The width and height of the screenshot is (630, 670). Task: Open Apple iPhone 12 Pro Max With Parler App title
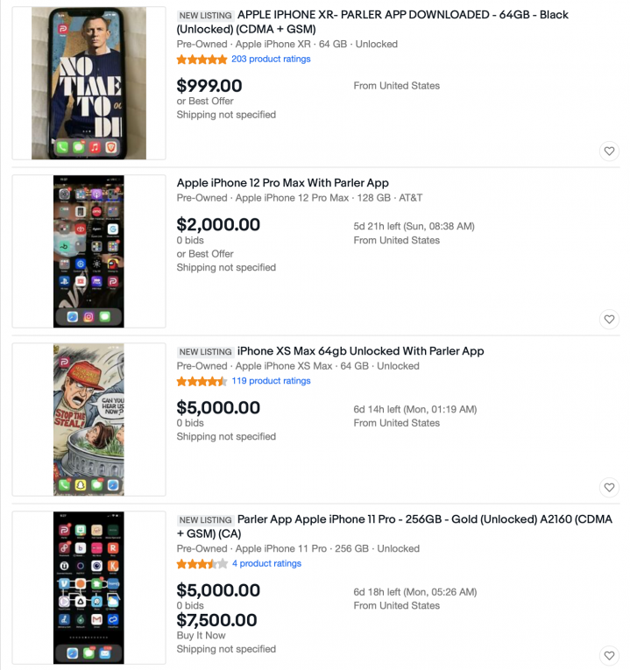click(x=283, y=183)
